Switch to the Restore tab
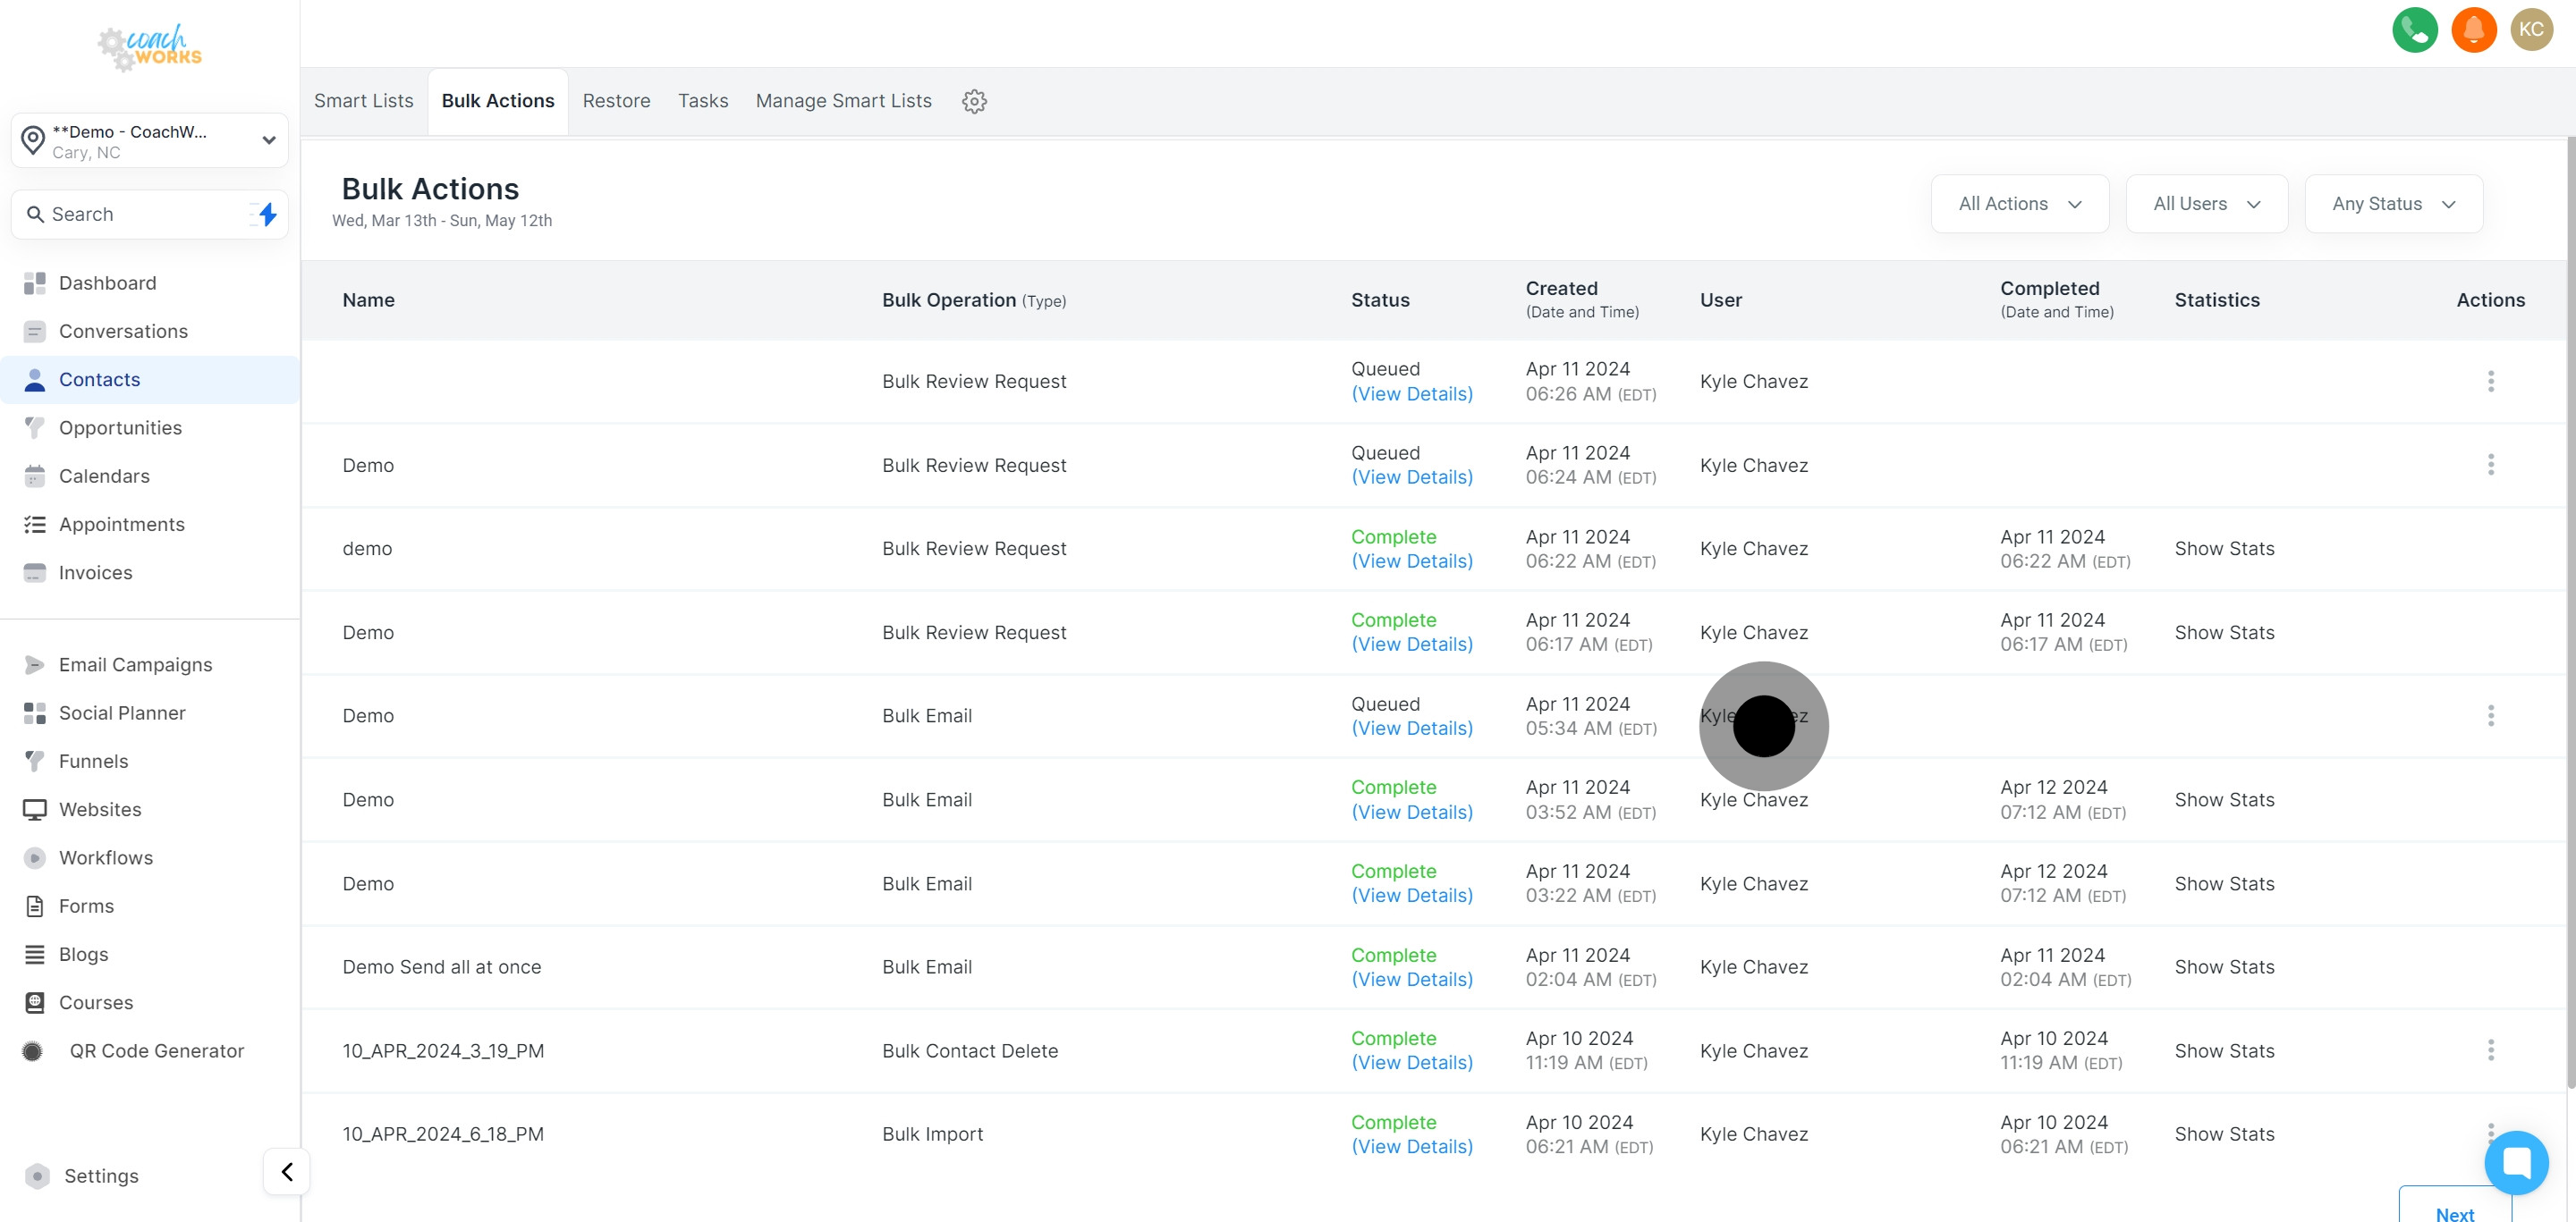Image resolution: width=2576 pixels, height=1222 pixels. click(x=616, y=101)
